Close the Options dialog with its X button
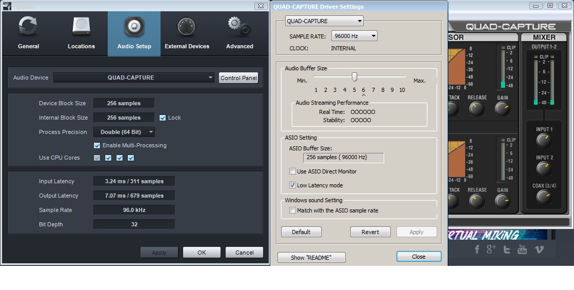The image size is (574, 290). (x=261, y=6)
